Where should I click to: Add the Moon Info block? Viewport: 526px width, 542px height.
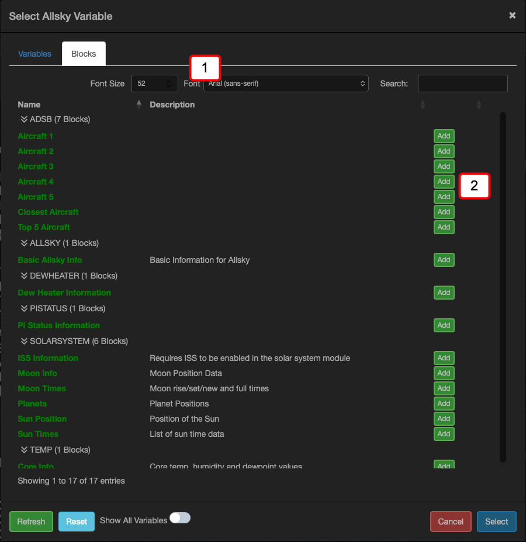[x=444, y=373]
